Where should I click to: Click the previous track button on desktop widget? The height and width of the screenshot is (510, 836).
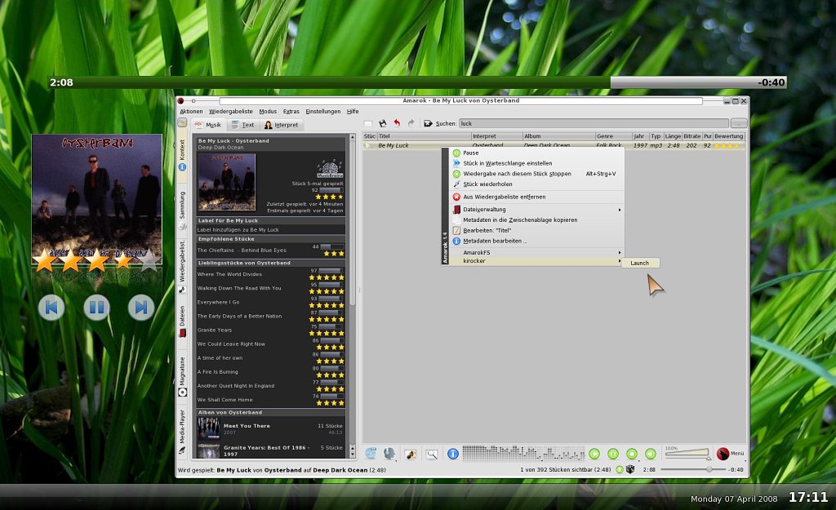[x=51, y=307]
